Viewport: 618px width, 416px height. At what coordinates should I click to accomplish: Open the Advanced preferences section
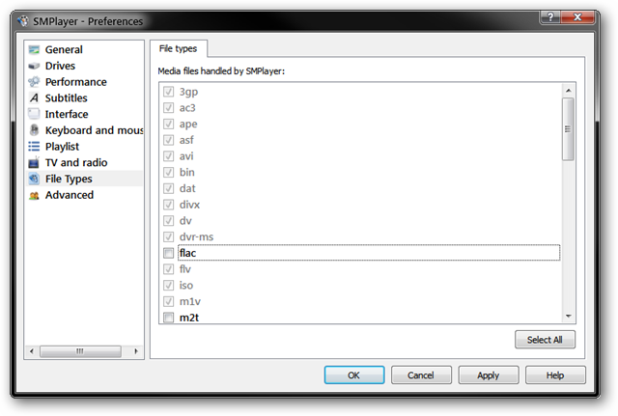[x=70, y=195]
